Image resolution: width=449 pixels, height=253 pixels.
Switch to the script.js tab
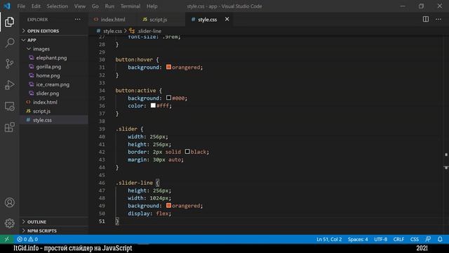(159, 20)
